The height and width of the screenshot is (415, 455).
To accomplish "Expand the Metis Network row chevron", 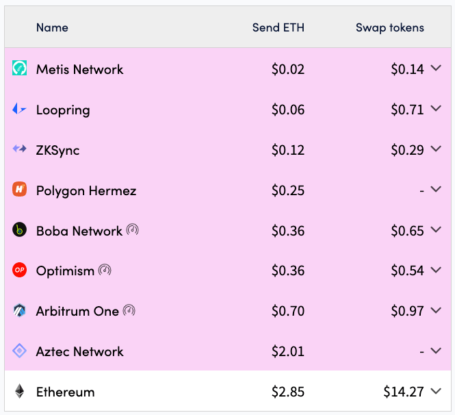I will (x=436, y=68).
